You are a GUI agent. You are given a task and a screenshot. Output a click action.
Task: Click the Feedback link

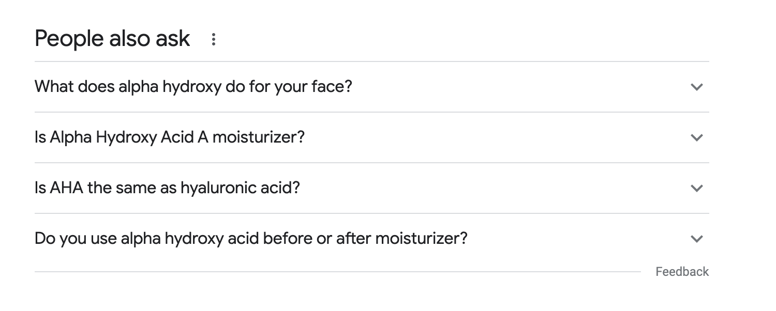(682, 272)
